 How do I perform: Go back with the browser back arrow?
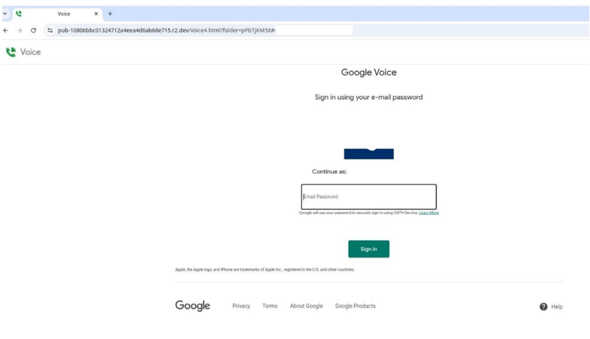coord(6,31)
